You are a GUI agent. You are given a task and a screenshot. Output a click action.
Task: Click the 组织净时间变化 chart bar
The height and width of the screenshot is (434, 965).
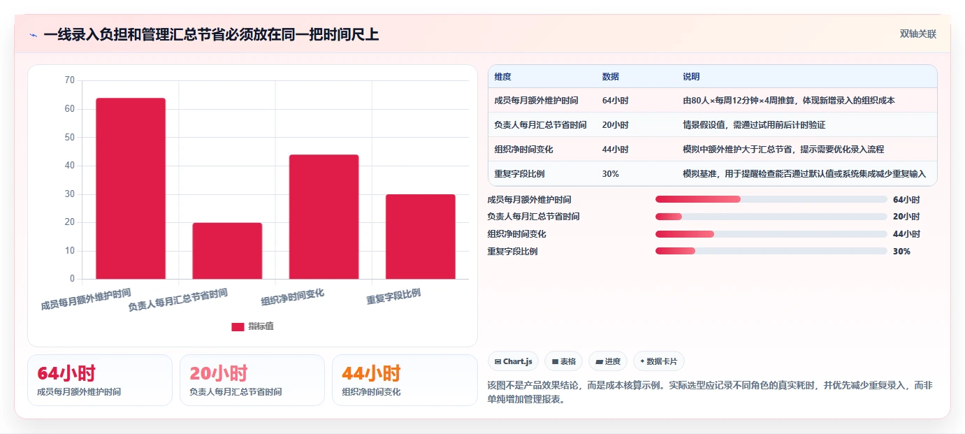(x=324, y=217)
